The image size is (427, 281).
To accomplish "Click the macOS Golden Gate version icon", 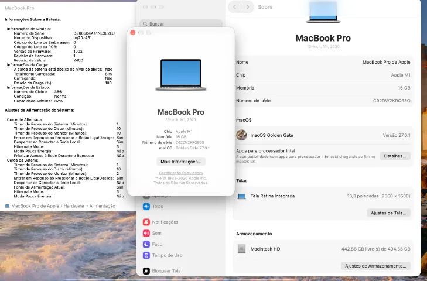I will click(x=241, y=135).
